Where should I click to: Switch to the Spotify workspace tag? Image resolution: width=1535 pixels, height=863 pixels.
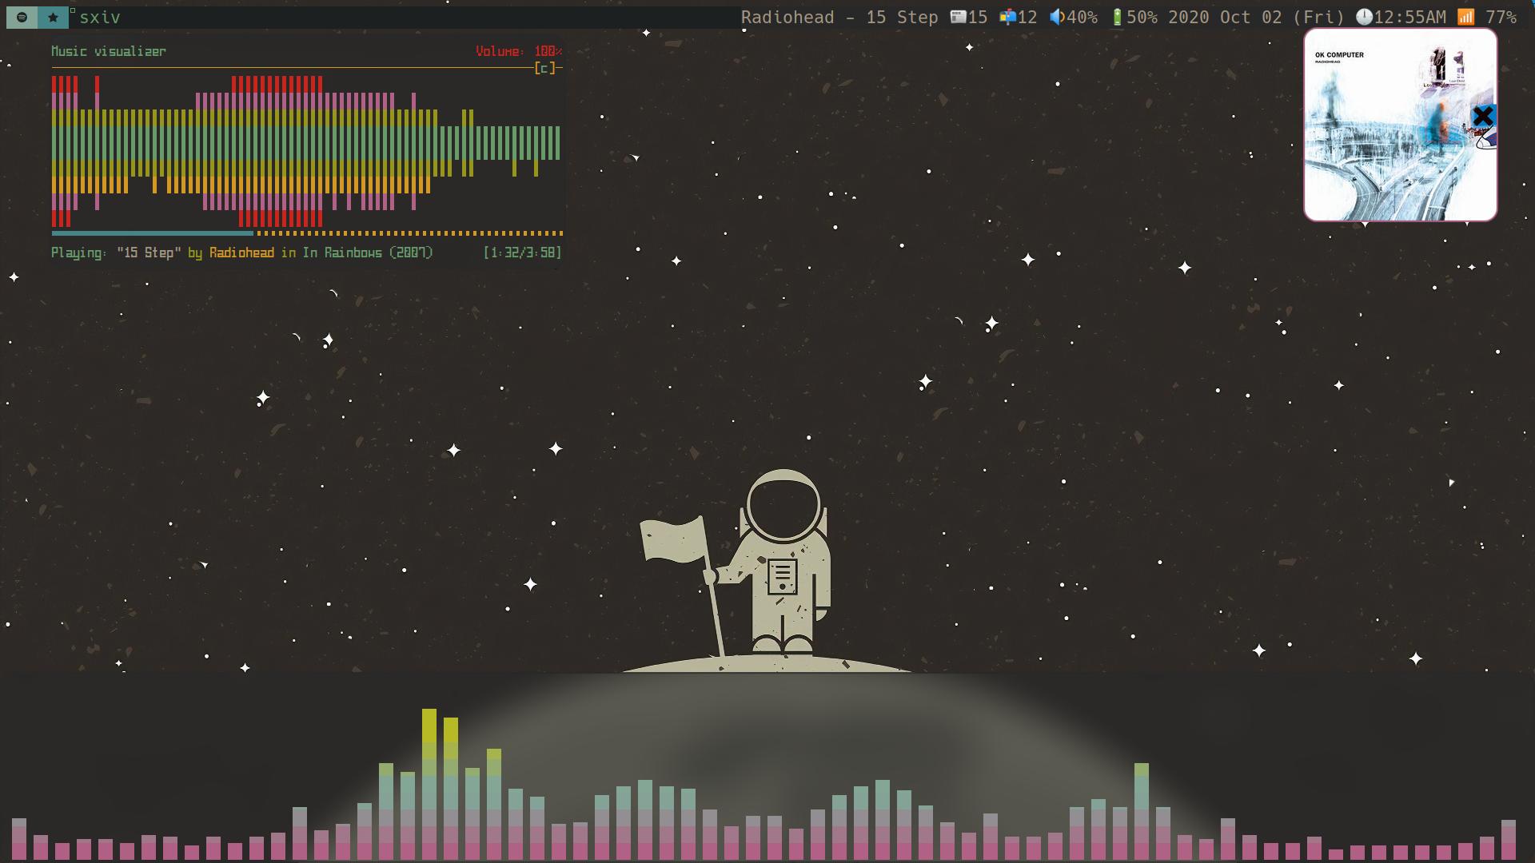coord(22,17)
